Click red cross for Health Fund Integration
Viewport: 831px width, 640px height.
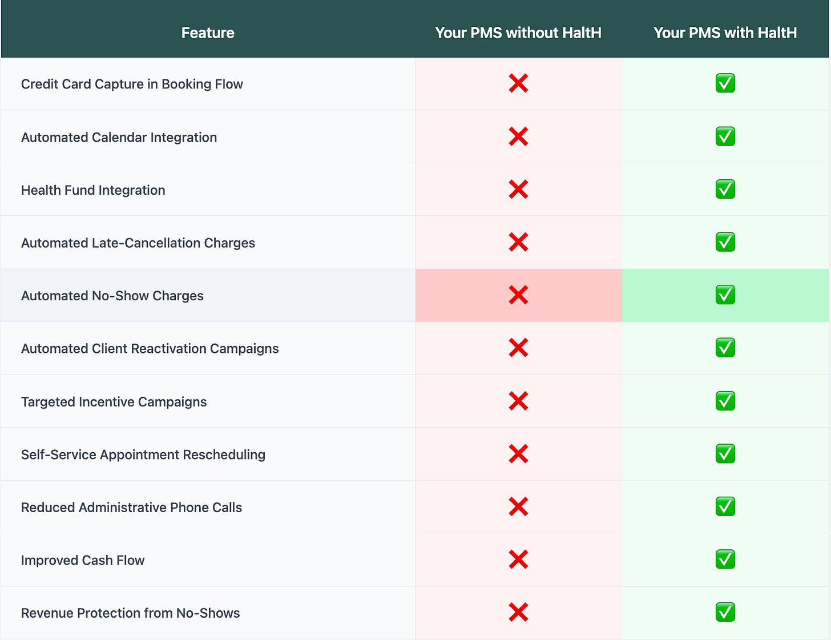click(x=518, y=190)
